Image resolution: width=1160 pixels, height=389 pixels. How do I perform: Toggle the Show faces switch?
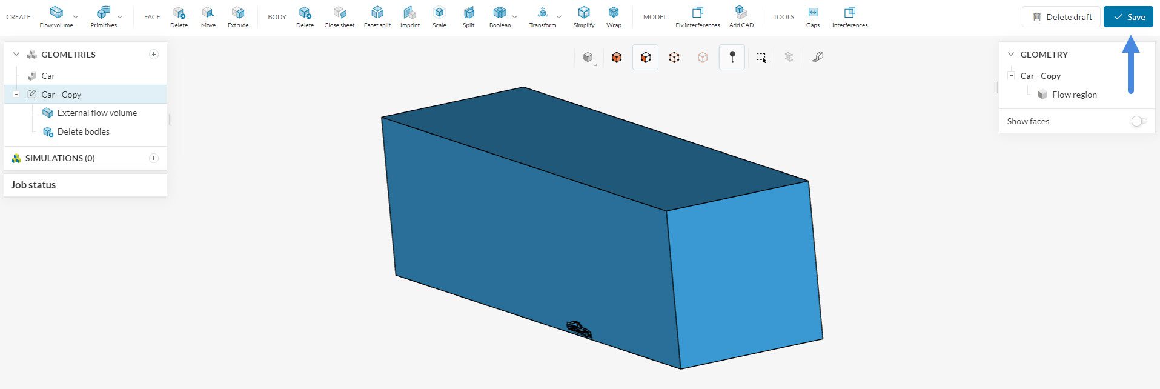tap(1138, 121)
